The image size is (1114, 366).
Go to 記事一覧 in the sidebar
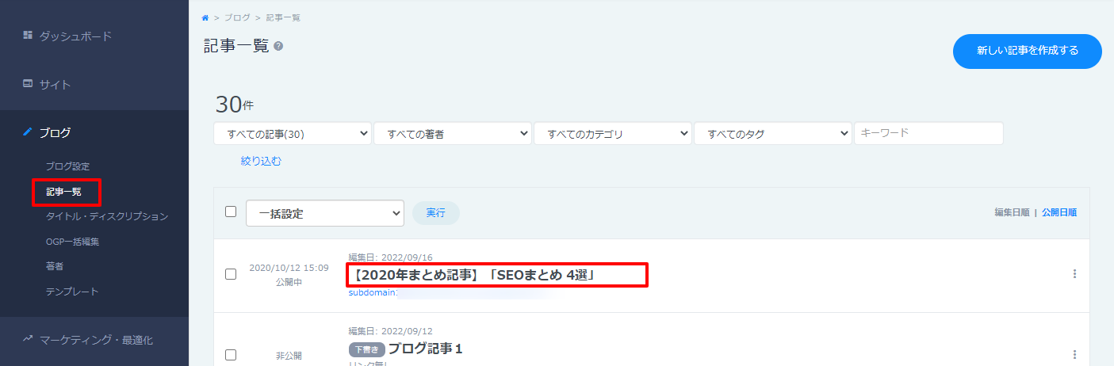(63, 191)
